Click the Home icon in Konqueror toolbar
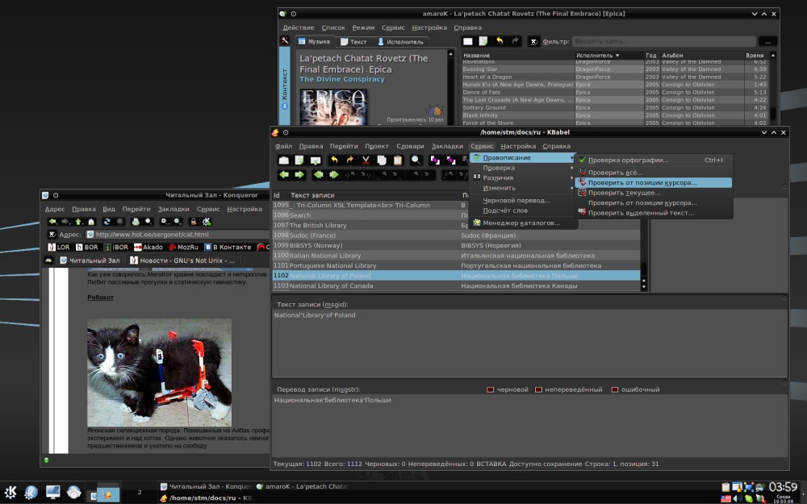 (x=91, y=222)
